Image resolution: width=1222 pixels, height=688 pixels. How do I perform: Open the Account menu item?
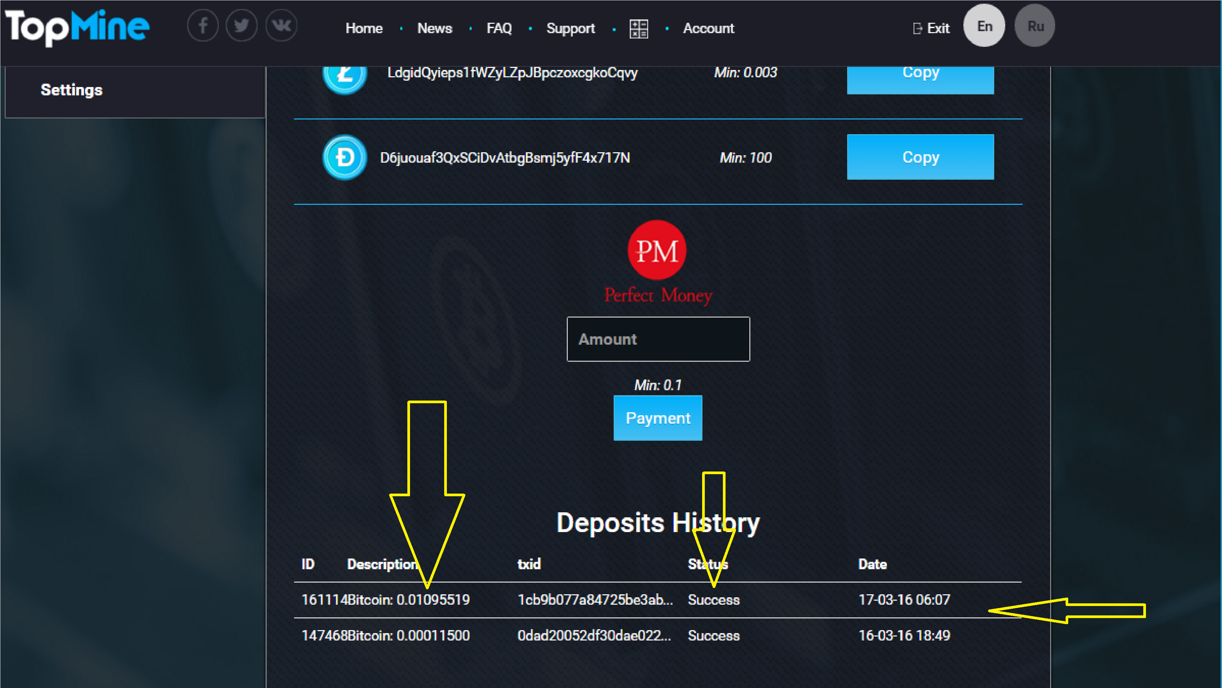(x=708, y=28)
